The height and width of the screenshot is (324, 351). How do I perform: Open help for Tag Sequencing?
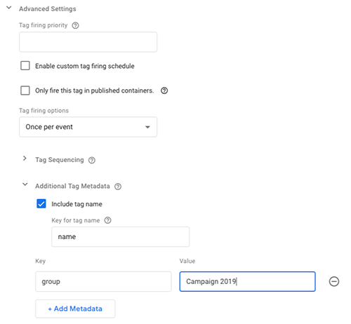92,160
